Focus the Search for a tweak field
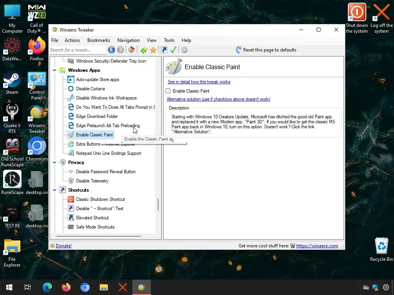This screenshot has width=394, height=295. pos(78,50)
